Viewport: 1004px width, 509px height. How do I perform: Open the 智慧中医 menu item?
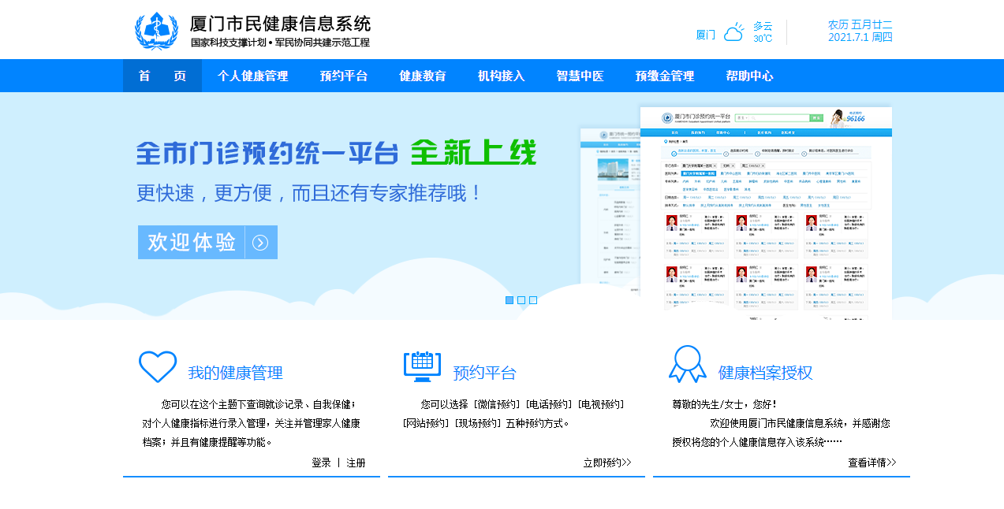click(580, 76)
